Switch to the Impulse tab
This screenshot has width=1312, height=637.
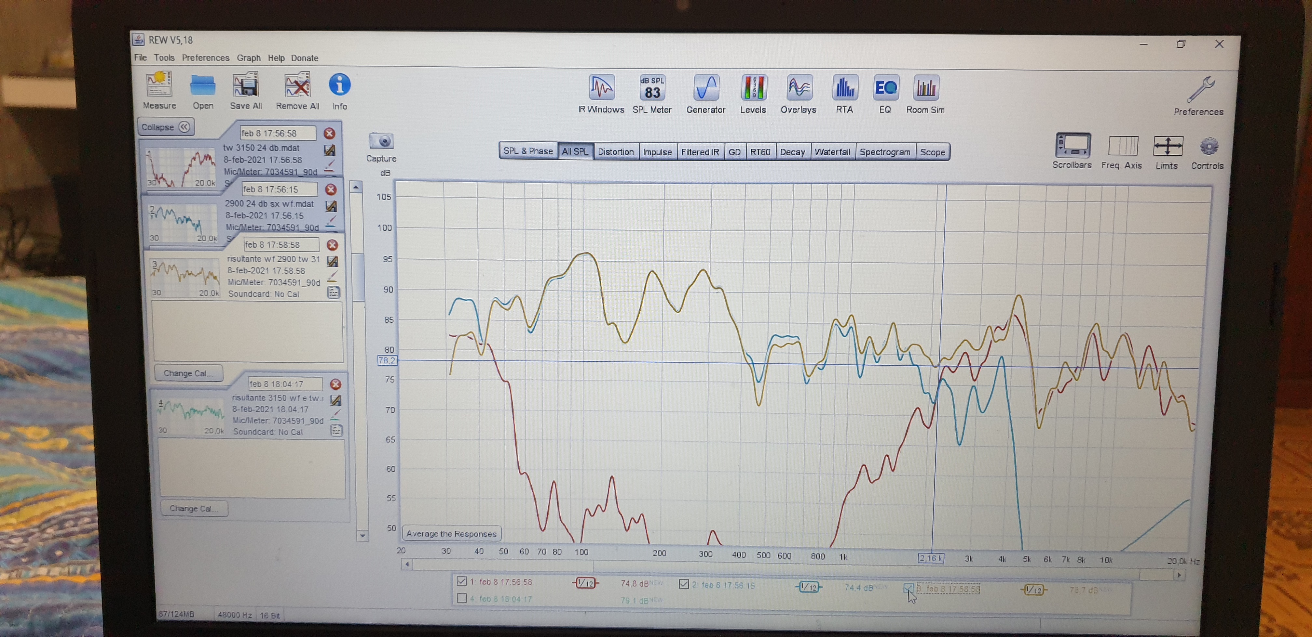pos(657,152)
